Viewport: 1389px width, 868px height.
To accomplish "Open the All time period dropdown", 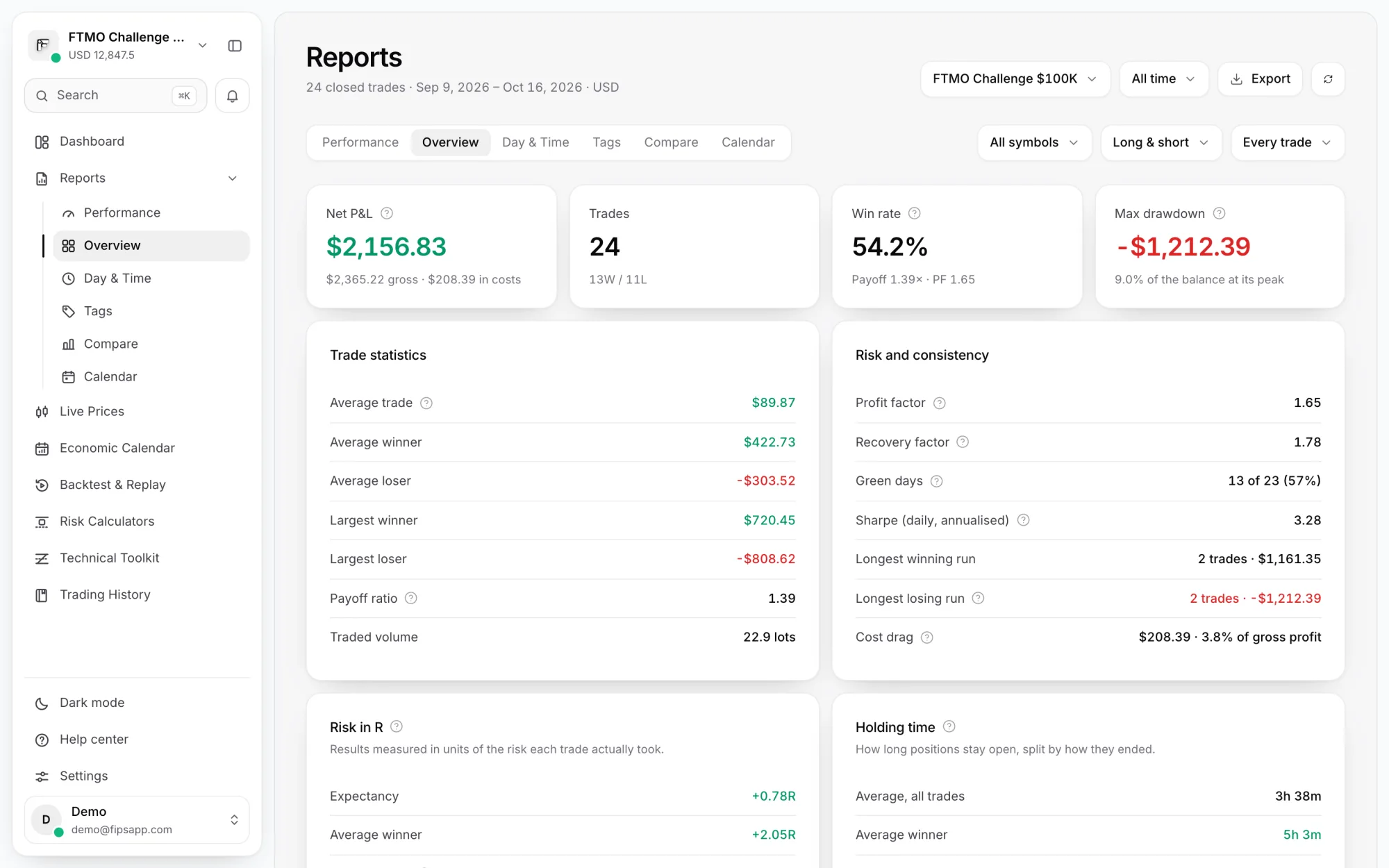I will [x=1163, y=79].
